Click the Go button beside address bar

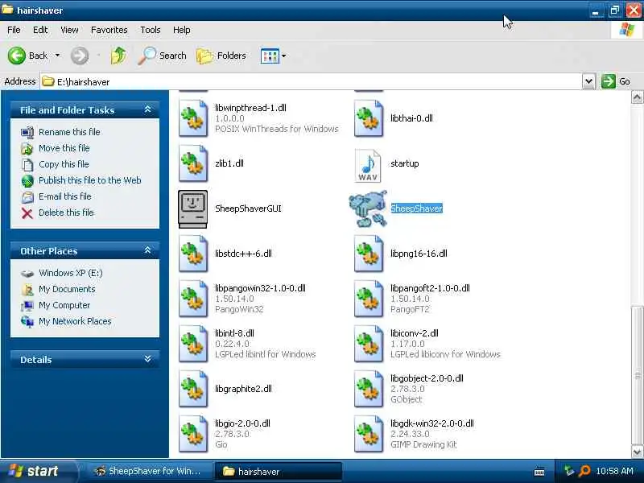(x=616, y=81)
